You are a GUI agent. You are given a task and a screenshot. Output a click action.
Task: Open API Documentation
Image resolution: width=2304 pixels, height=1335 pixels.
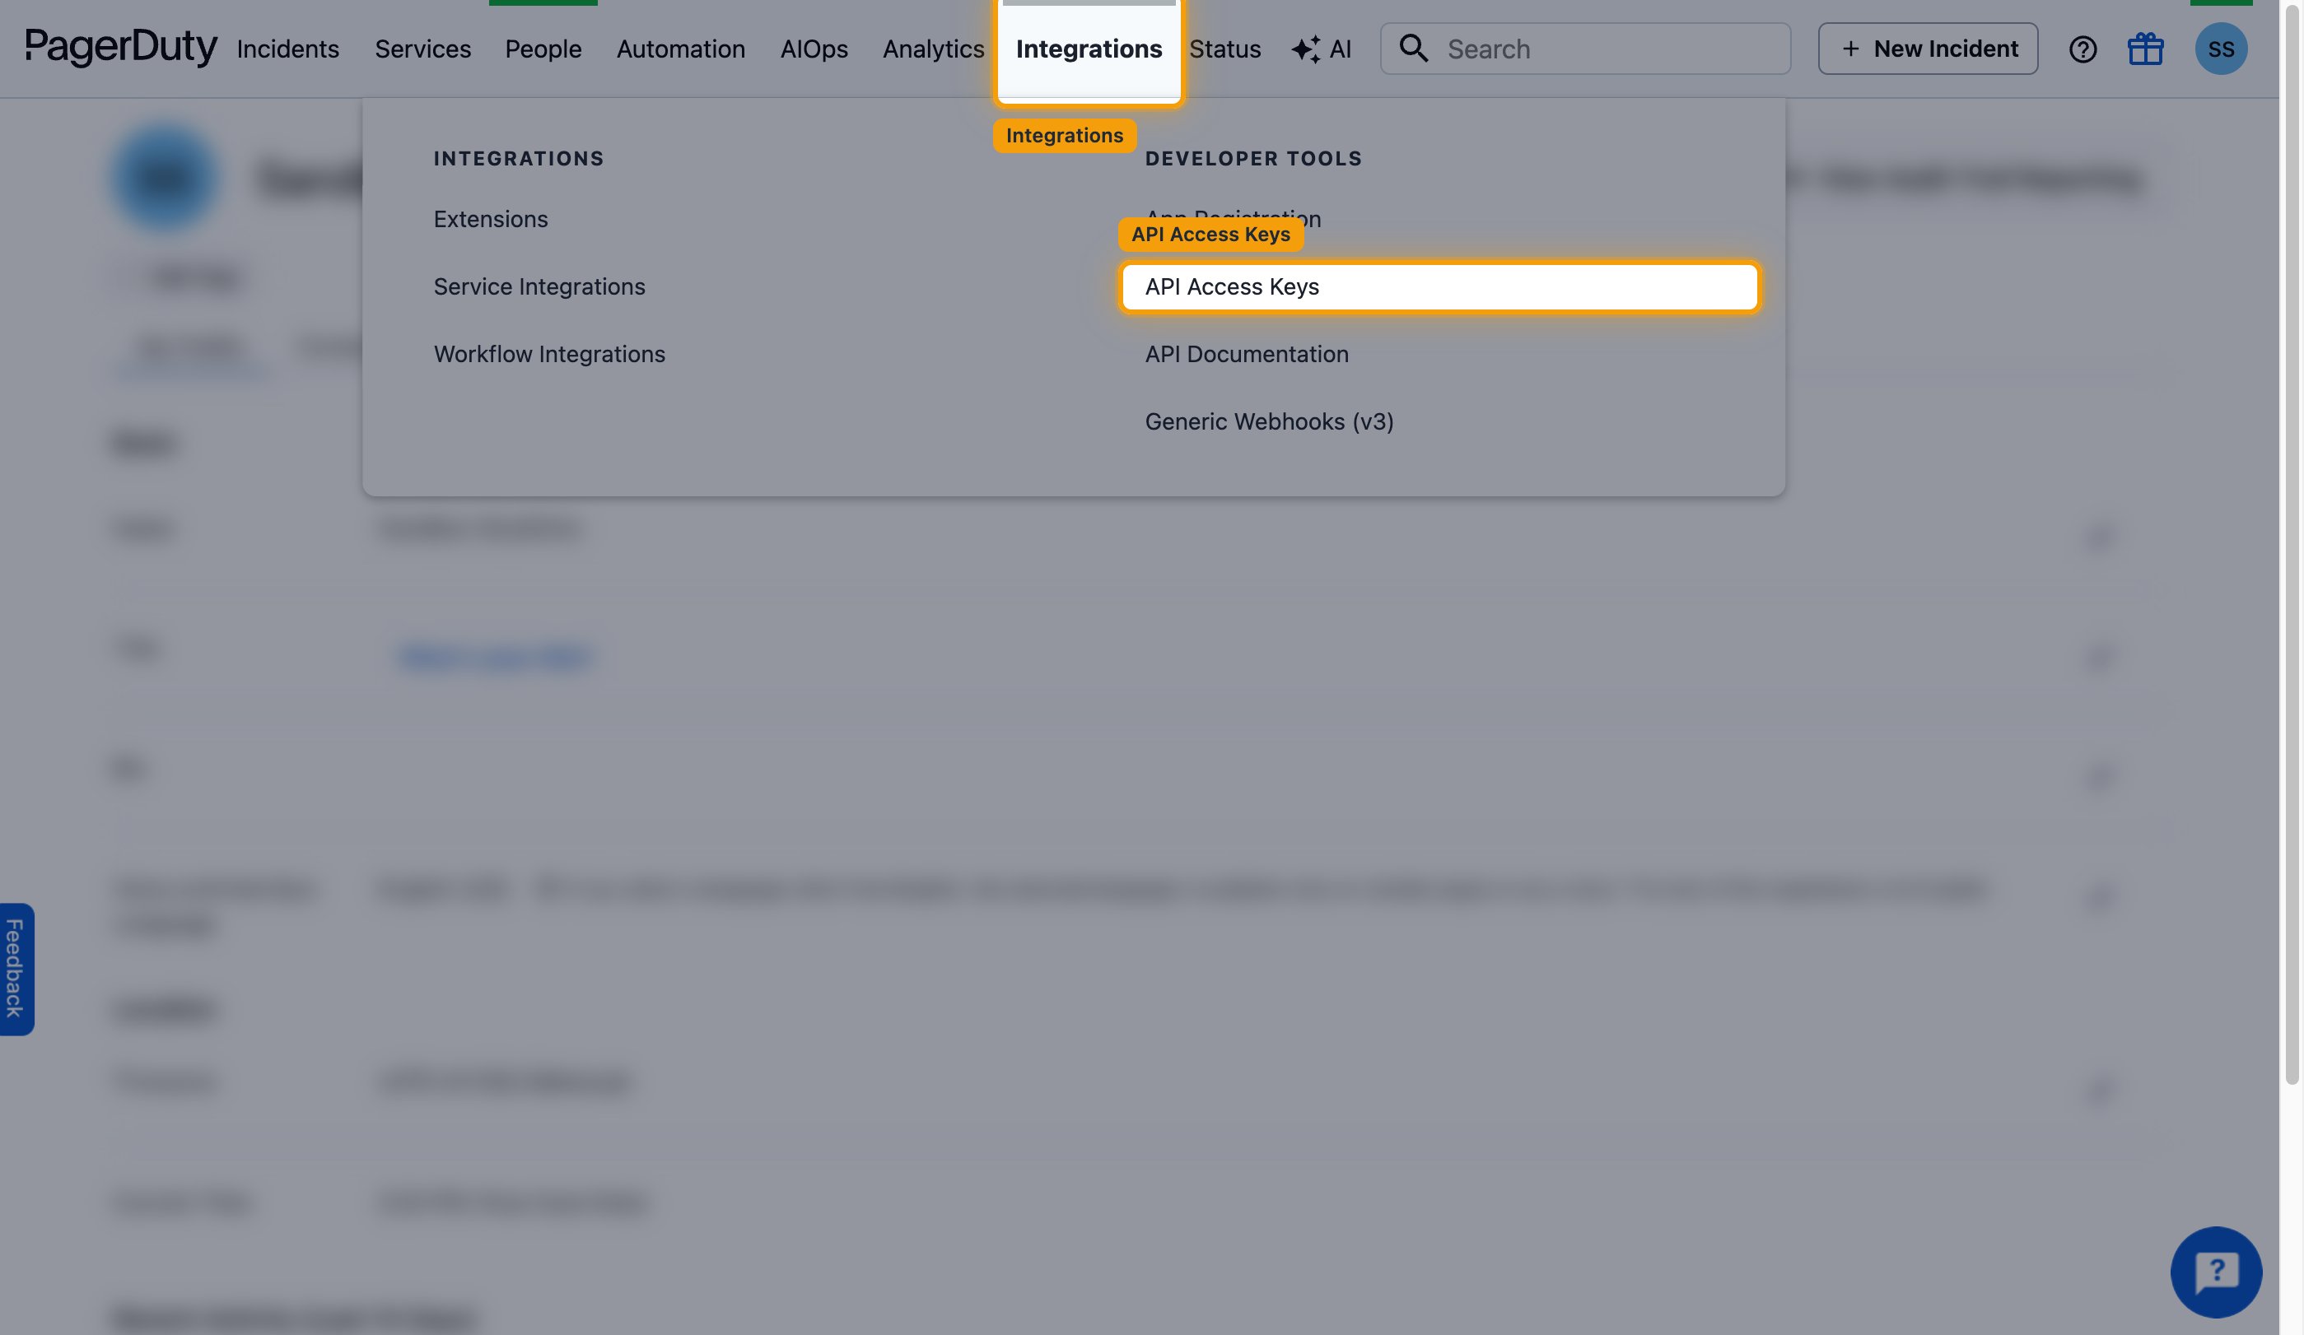(x=1246, y=354)
